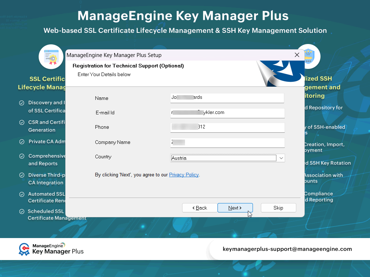Click the keymanagerplus-support email address
370x277 pixels.
287,249
